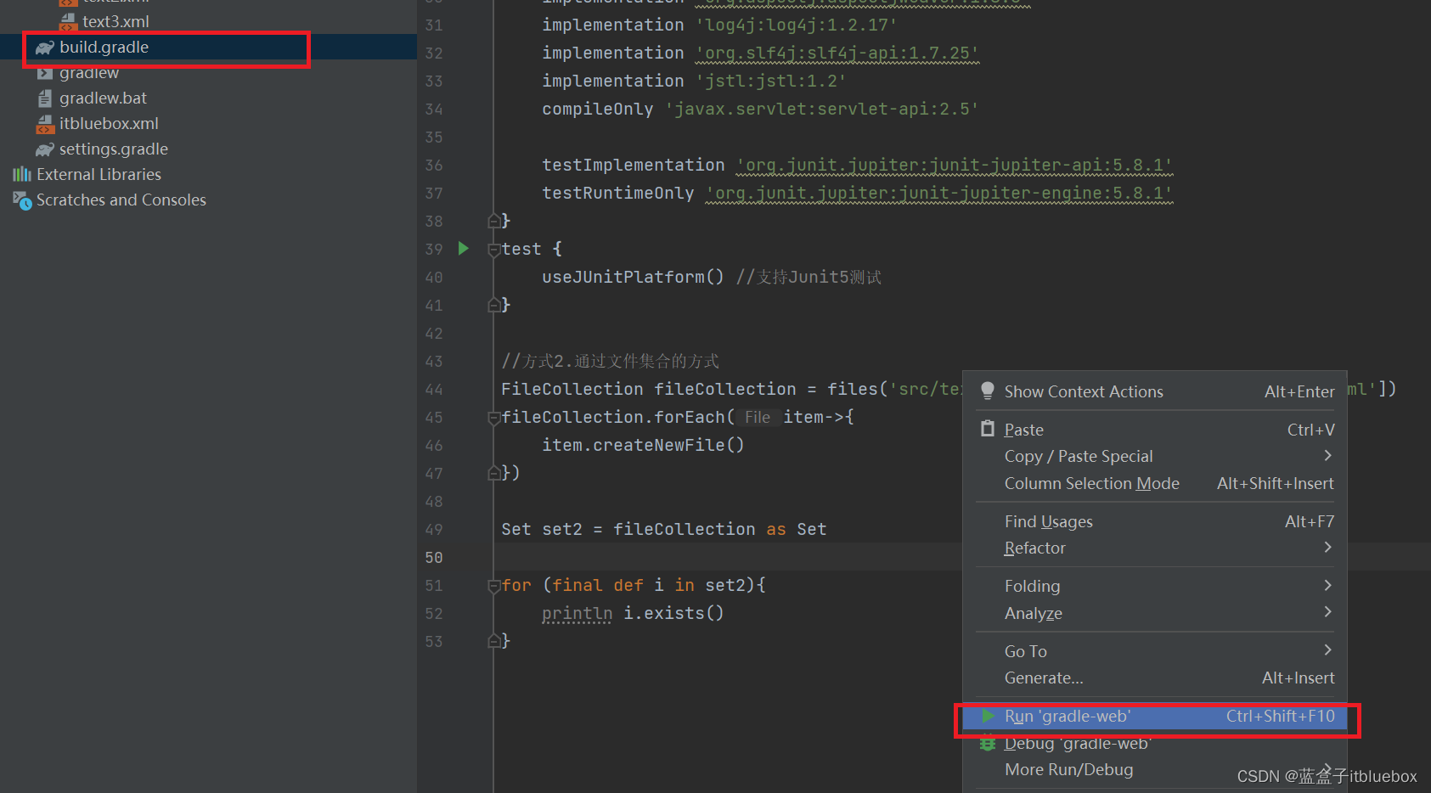Image resolution: width=1431 pixels, height=793 pixels.
Task: Choose Debug 'gradle-web' menu item
Action: 1155,743
